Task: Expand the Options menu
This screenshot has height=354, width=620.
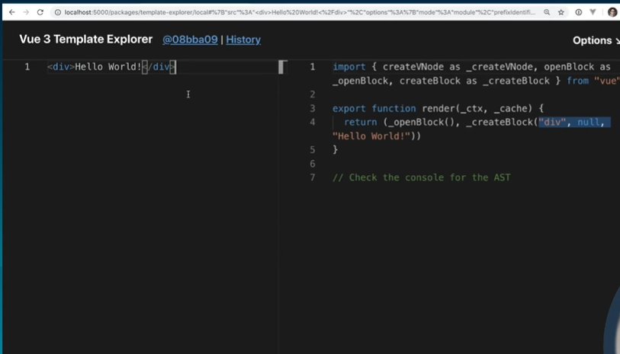Action: (x=596, y=40)
